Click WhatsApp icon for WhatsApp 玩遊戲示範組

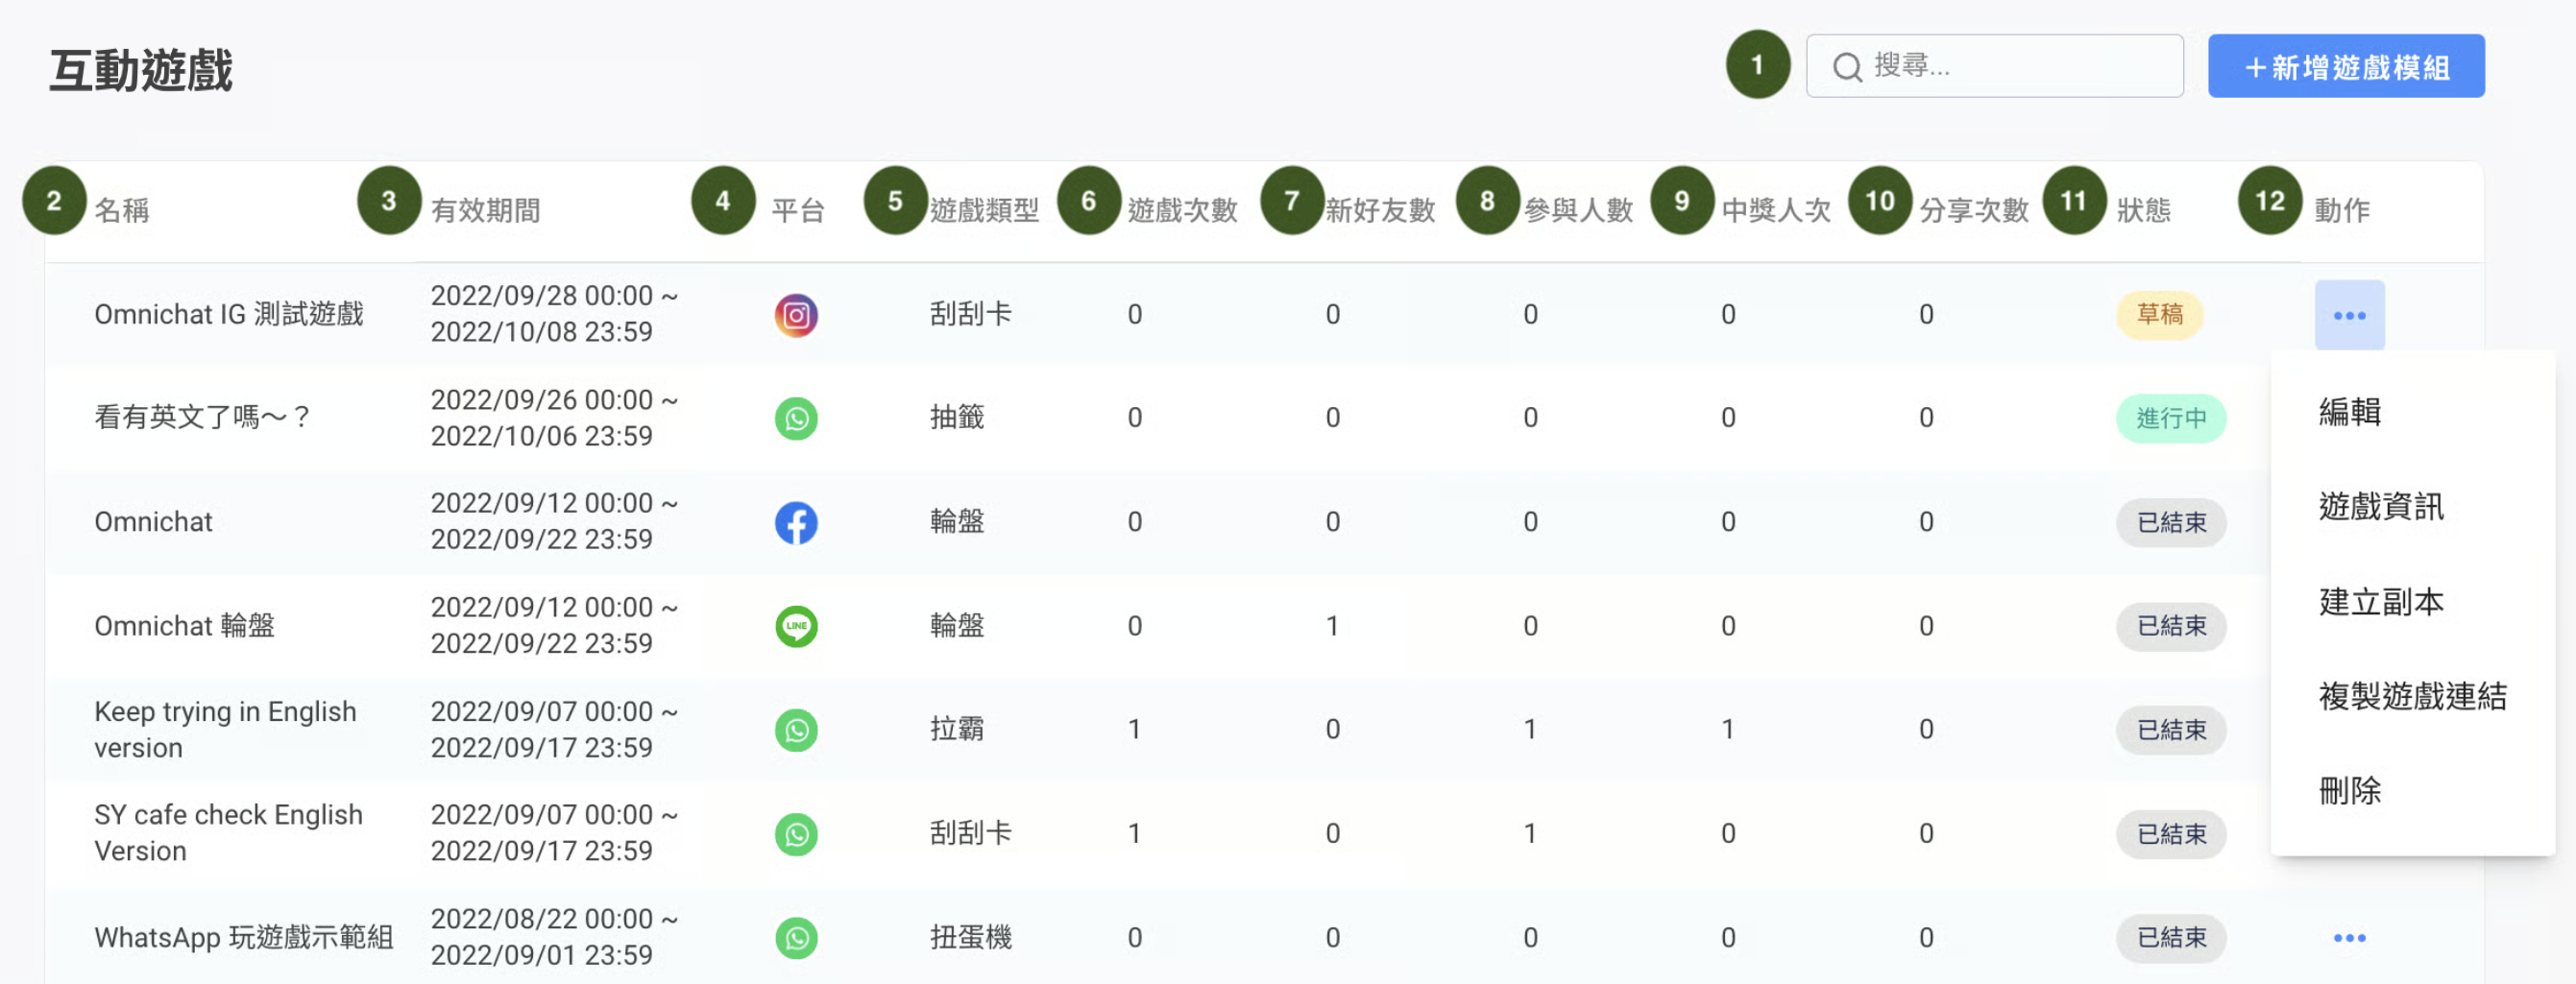tap(796, 938)
